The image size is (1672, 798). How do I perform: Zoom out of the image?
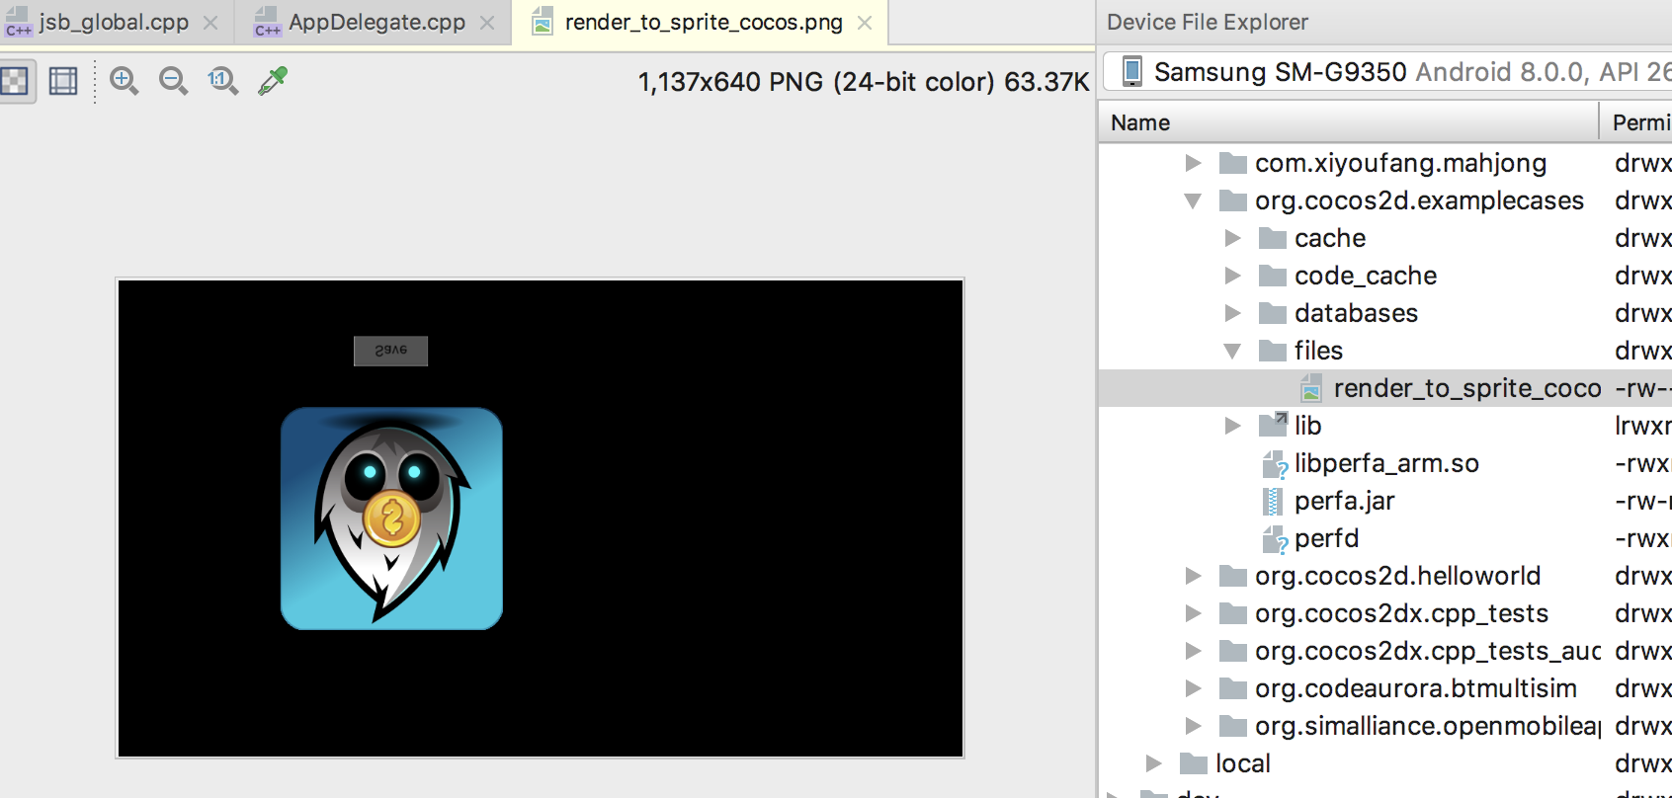[173, 81]
